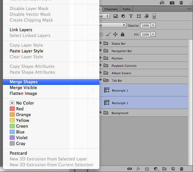This screenshot has width=193, height=172.
Task: Open the Opacity dropdown arrow
Action: coord(153,25)
